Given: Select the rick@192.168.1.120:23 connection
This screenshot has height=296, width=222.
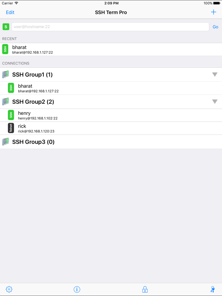Looking at the screenshot, I should coord(111,128).
